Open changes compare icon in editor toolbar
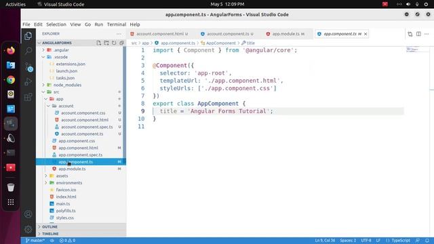This screenshot has width=434, height=244. pos(410,34)
